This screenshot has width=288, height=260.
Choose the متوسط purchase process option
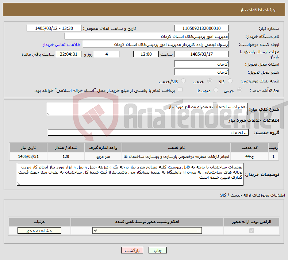click(x=216, y=90)
